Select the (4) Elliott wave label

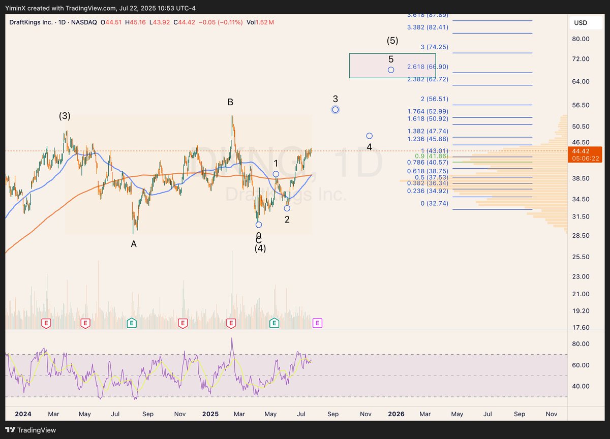tap(260, 248)
